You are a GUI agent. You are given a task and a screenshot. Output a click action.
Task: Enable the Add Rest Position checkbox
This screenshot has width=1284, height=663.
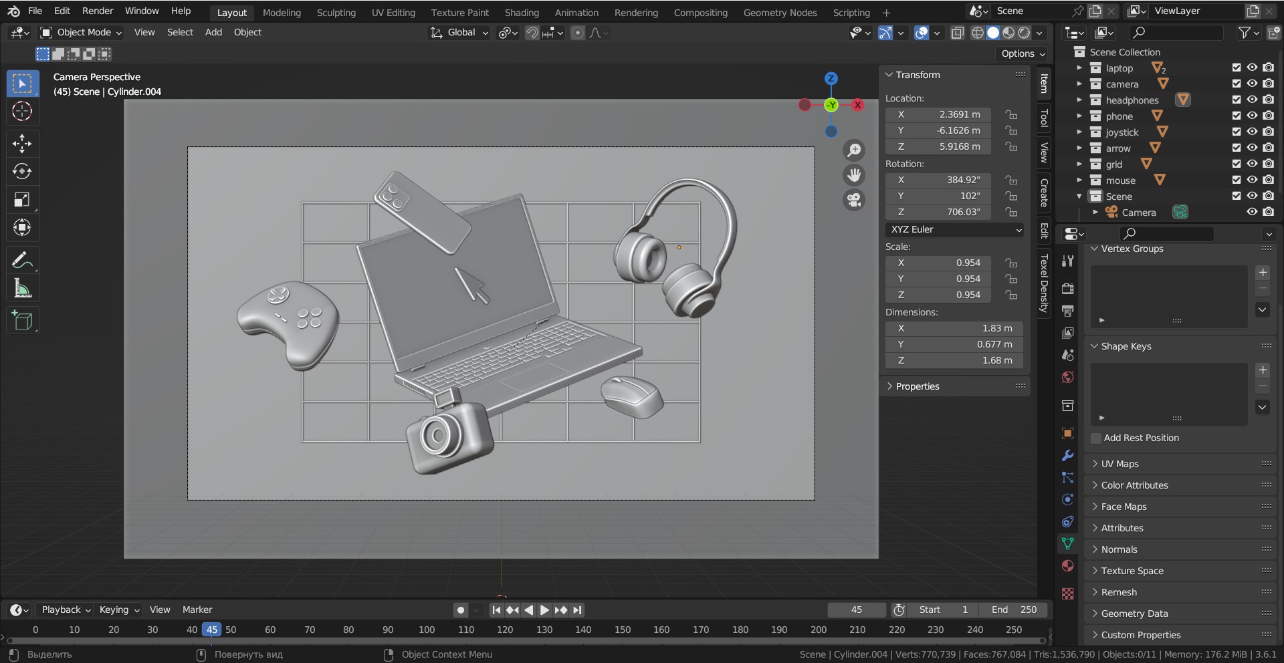coord(1096,438)
